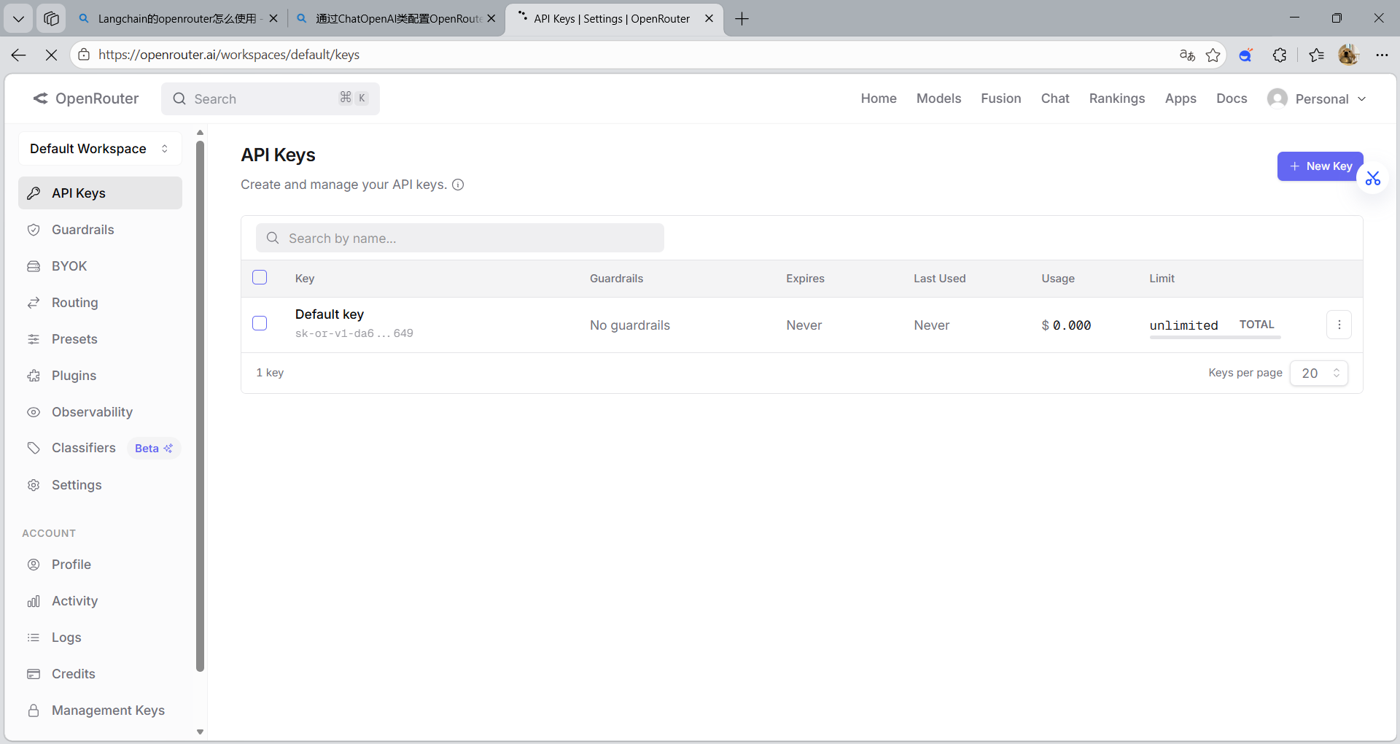1400x744 pixels.
Task: Open a new browser tab
Action: click(742, 19)
